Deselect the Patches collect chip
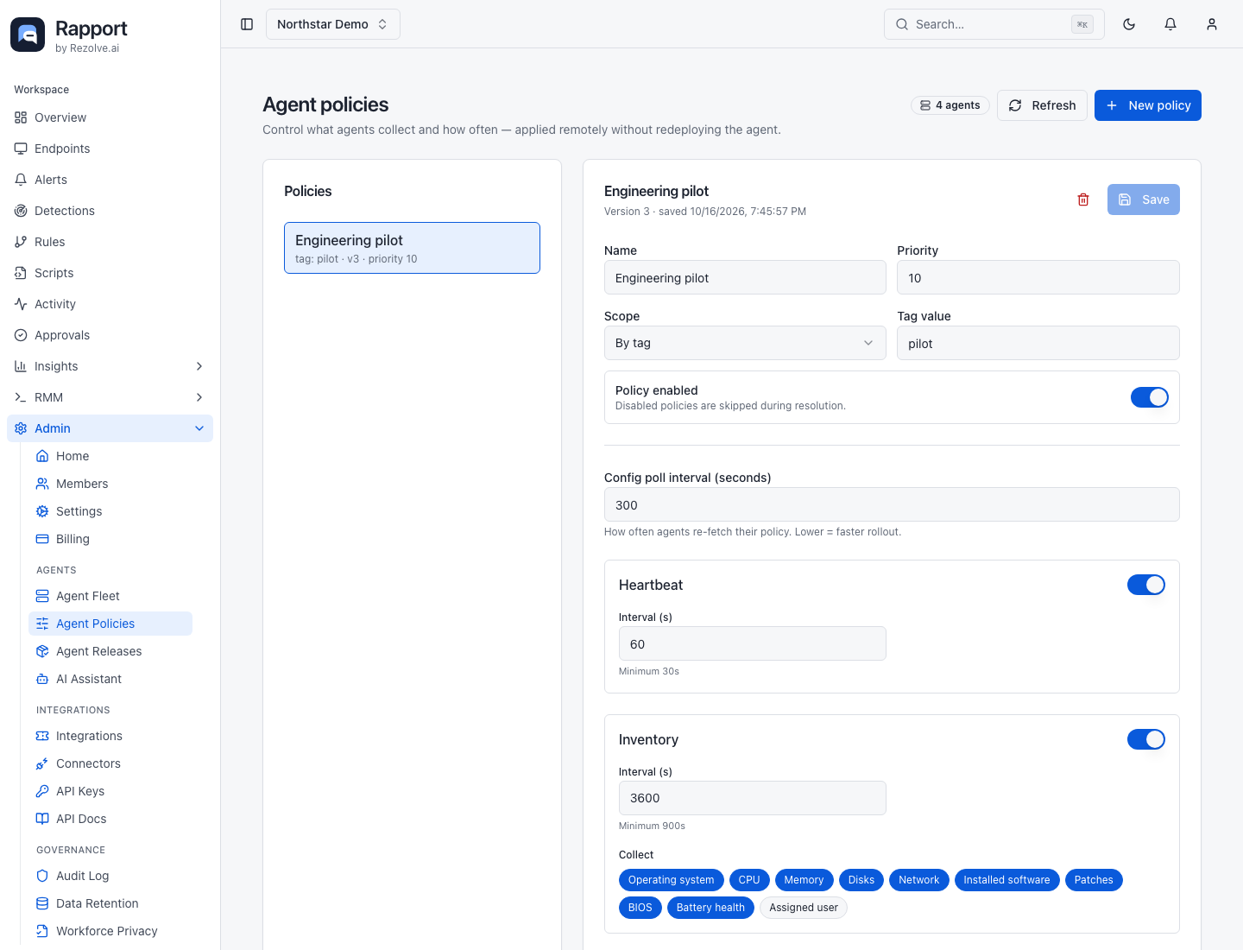Viewport: 1243px width, 950px height. [x=1094, y=880]
